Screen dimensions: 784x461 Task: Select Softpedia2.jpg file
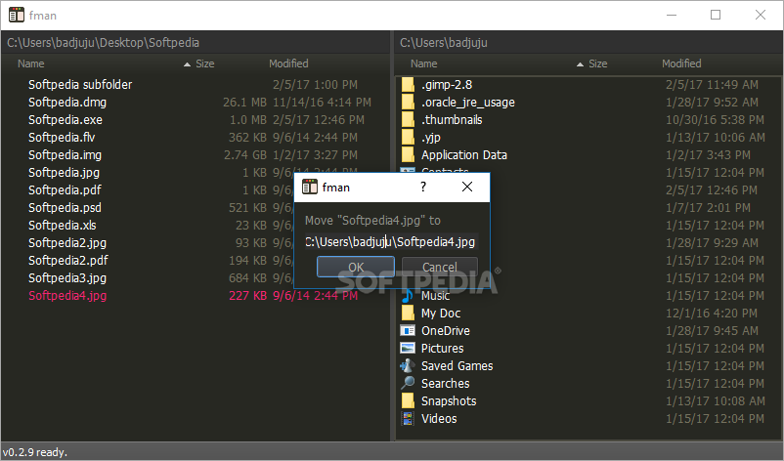click(x=67, y=243)
